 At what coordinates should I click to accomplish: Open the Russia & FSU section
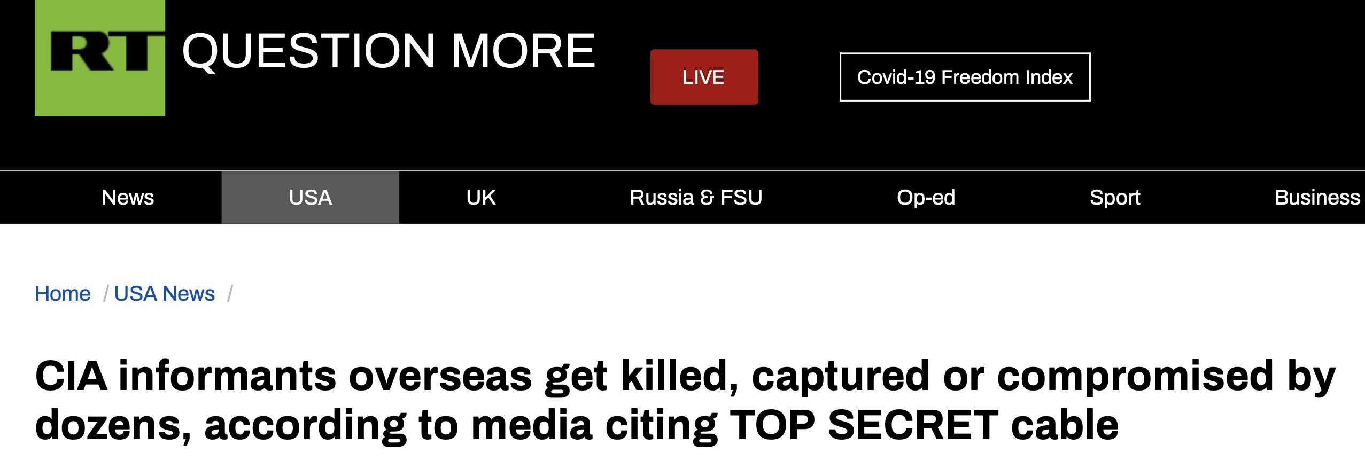coord(696,198)
